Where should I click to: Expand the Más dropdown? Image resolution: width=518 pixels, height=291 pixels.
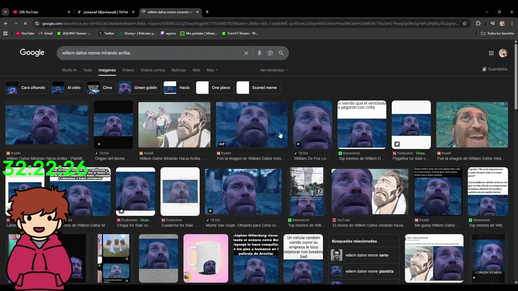click(212, 70)
